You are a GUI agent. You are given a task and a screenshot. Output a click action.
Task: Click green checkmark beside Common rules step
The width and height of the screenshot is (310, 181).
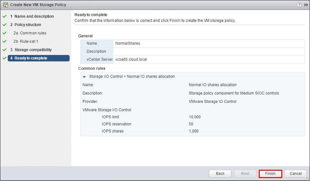tap(5, 33)
